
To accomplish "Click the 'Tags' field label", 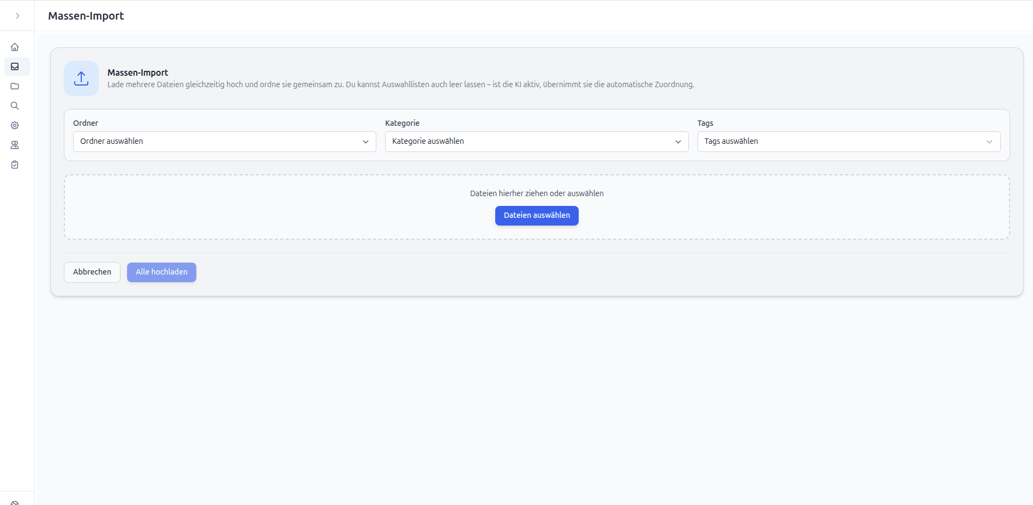I will tap(705, 123).
